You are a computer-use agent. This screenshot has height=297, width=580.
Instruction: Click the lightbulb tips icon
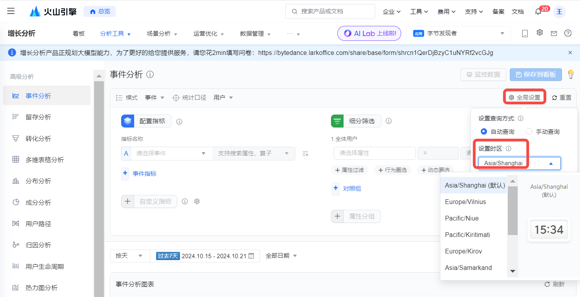[x=571, y=74]
